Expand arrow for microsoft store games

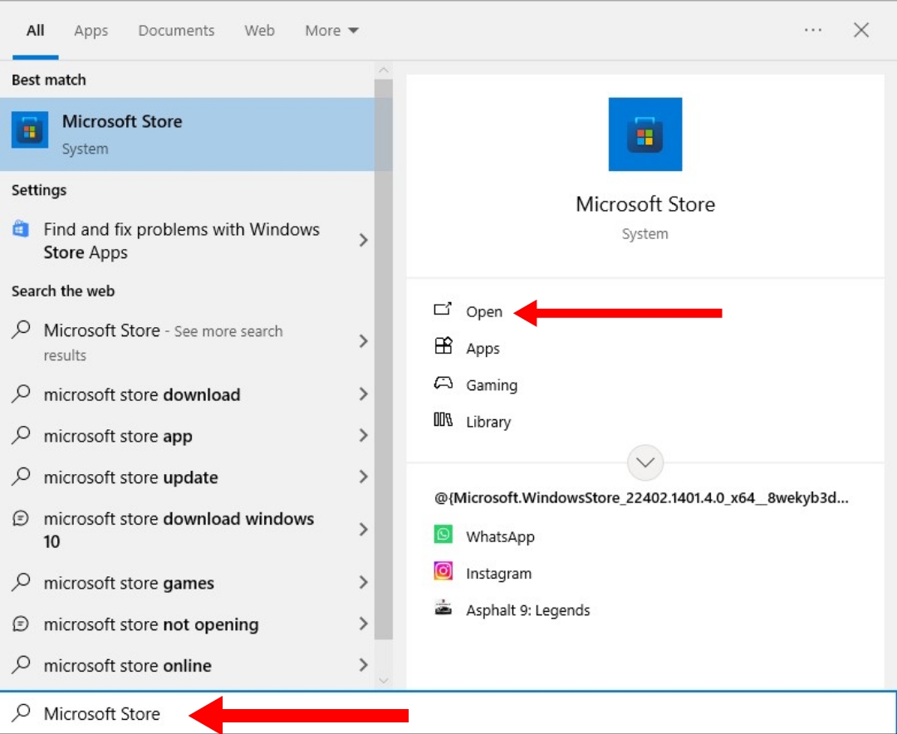363,582
